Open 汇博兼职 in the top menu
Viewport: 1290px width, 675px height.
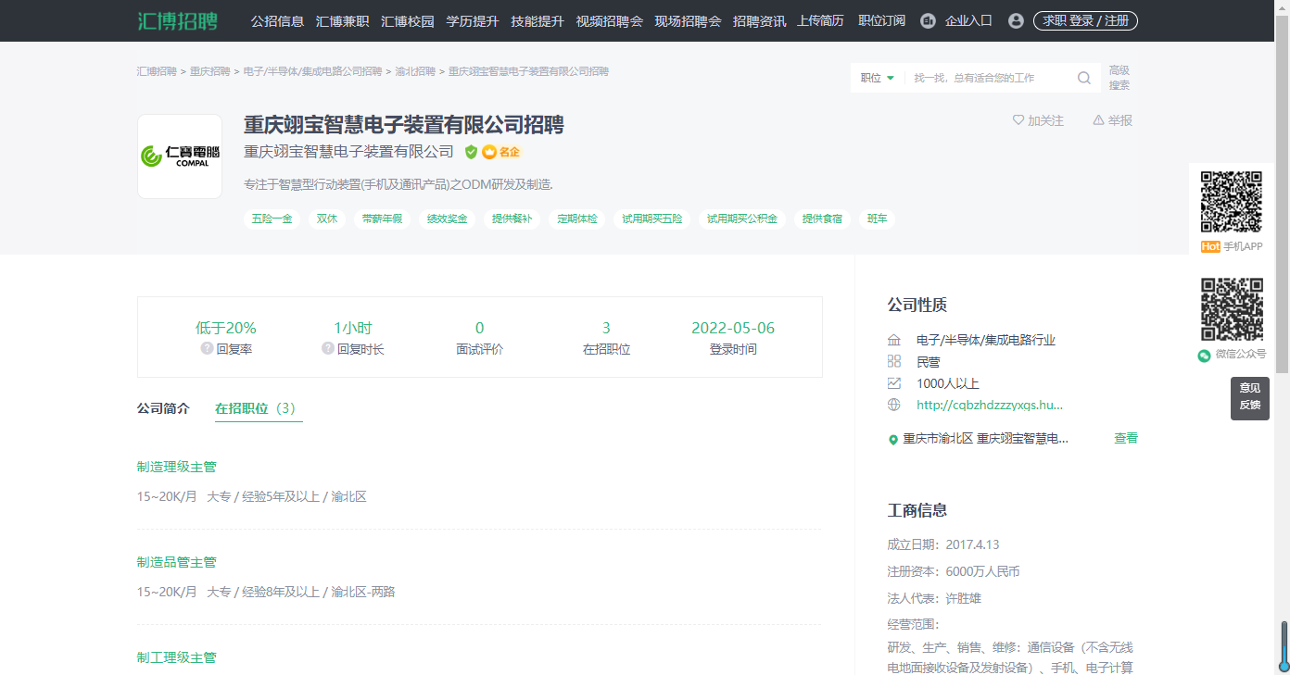pos(342,20)
